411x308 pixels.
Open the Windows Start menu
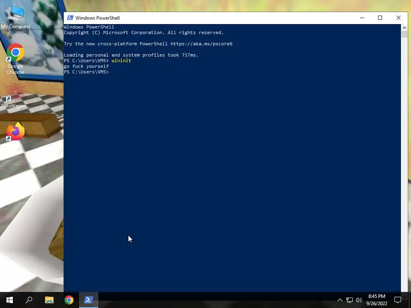[10, 300]
